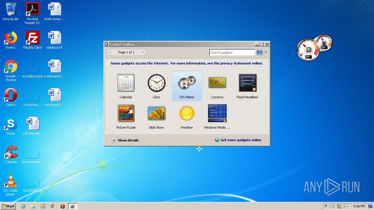Select the Clock gadget
This screenshot has height=210, width=374.
coord(156,86)
